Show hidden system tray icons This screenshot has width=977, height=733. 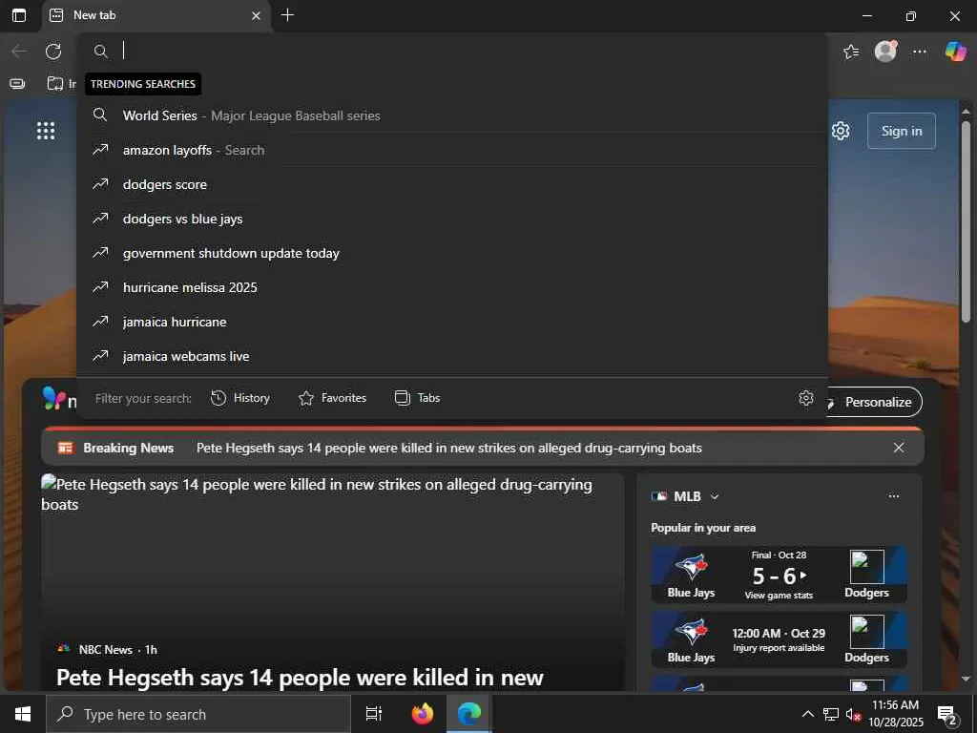(807, 714)
